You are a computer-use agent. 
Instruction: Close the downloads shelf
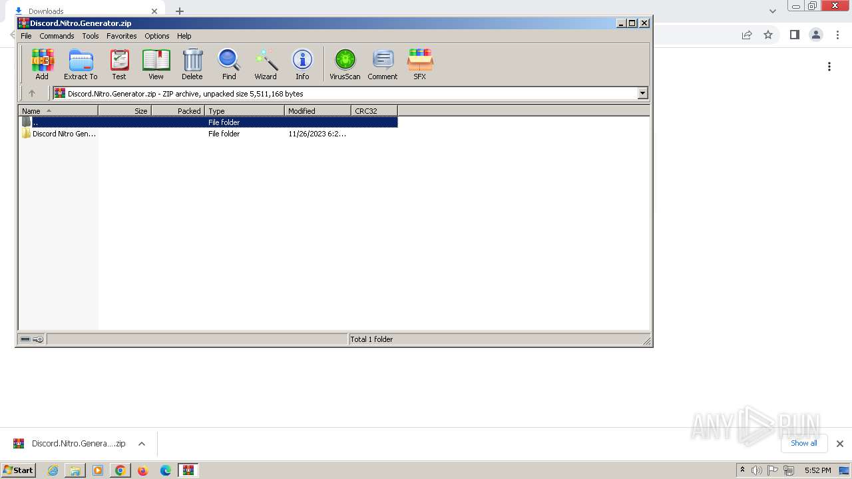840,444
